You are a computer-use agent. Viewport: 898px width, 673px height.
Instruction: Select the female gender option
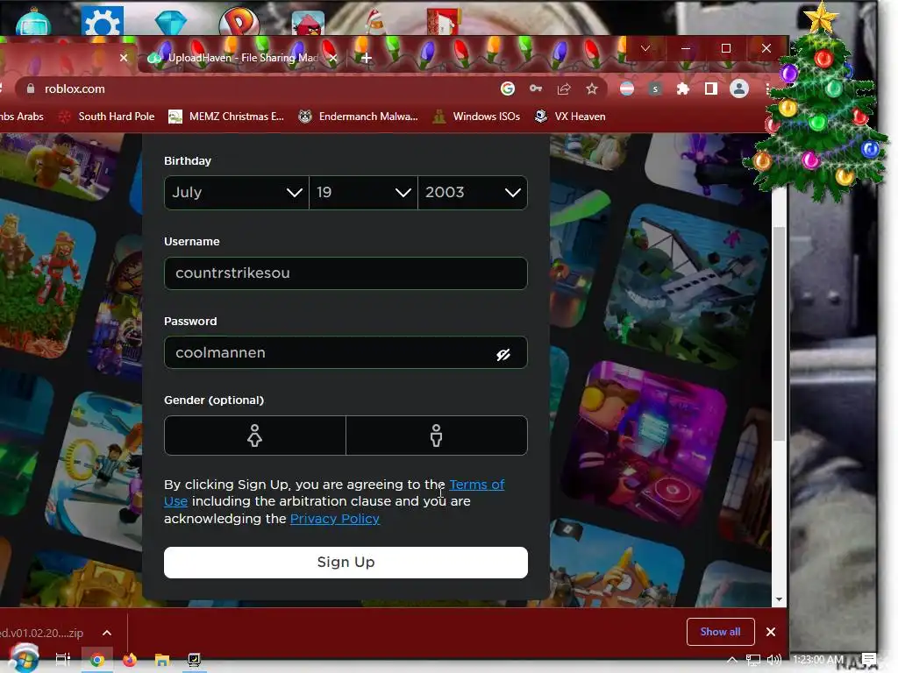255,436
